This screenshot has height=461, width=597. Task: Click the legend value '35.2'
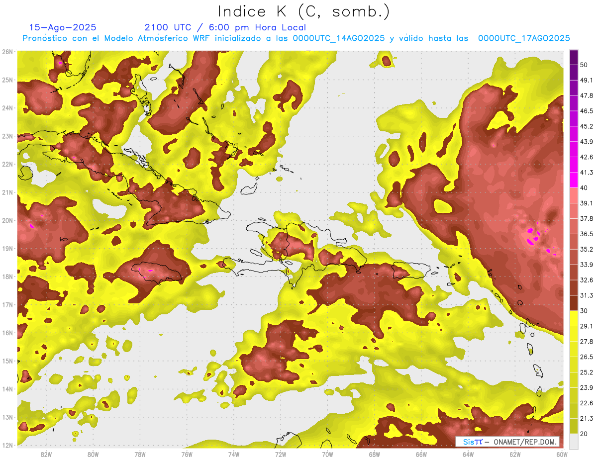pos(586,249)
